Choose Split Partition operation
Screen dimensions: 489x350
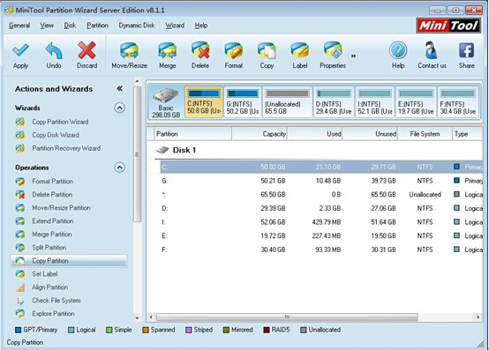click(49, 248)
